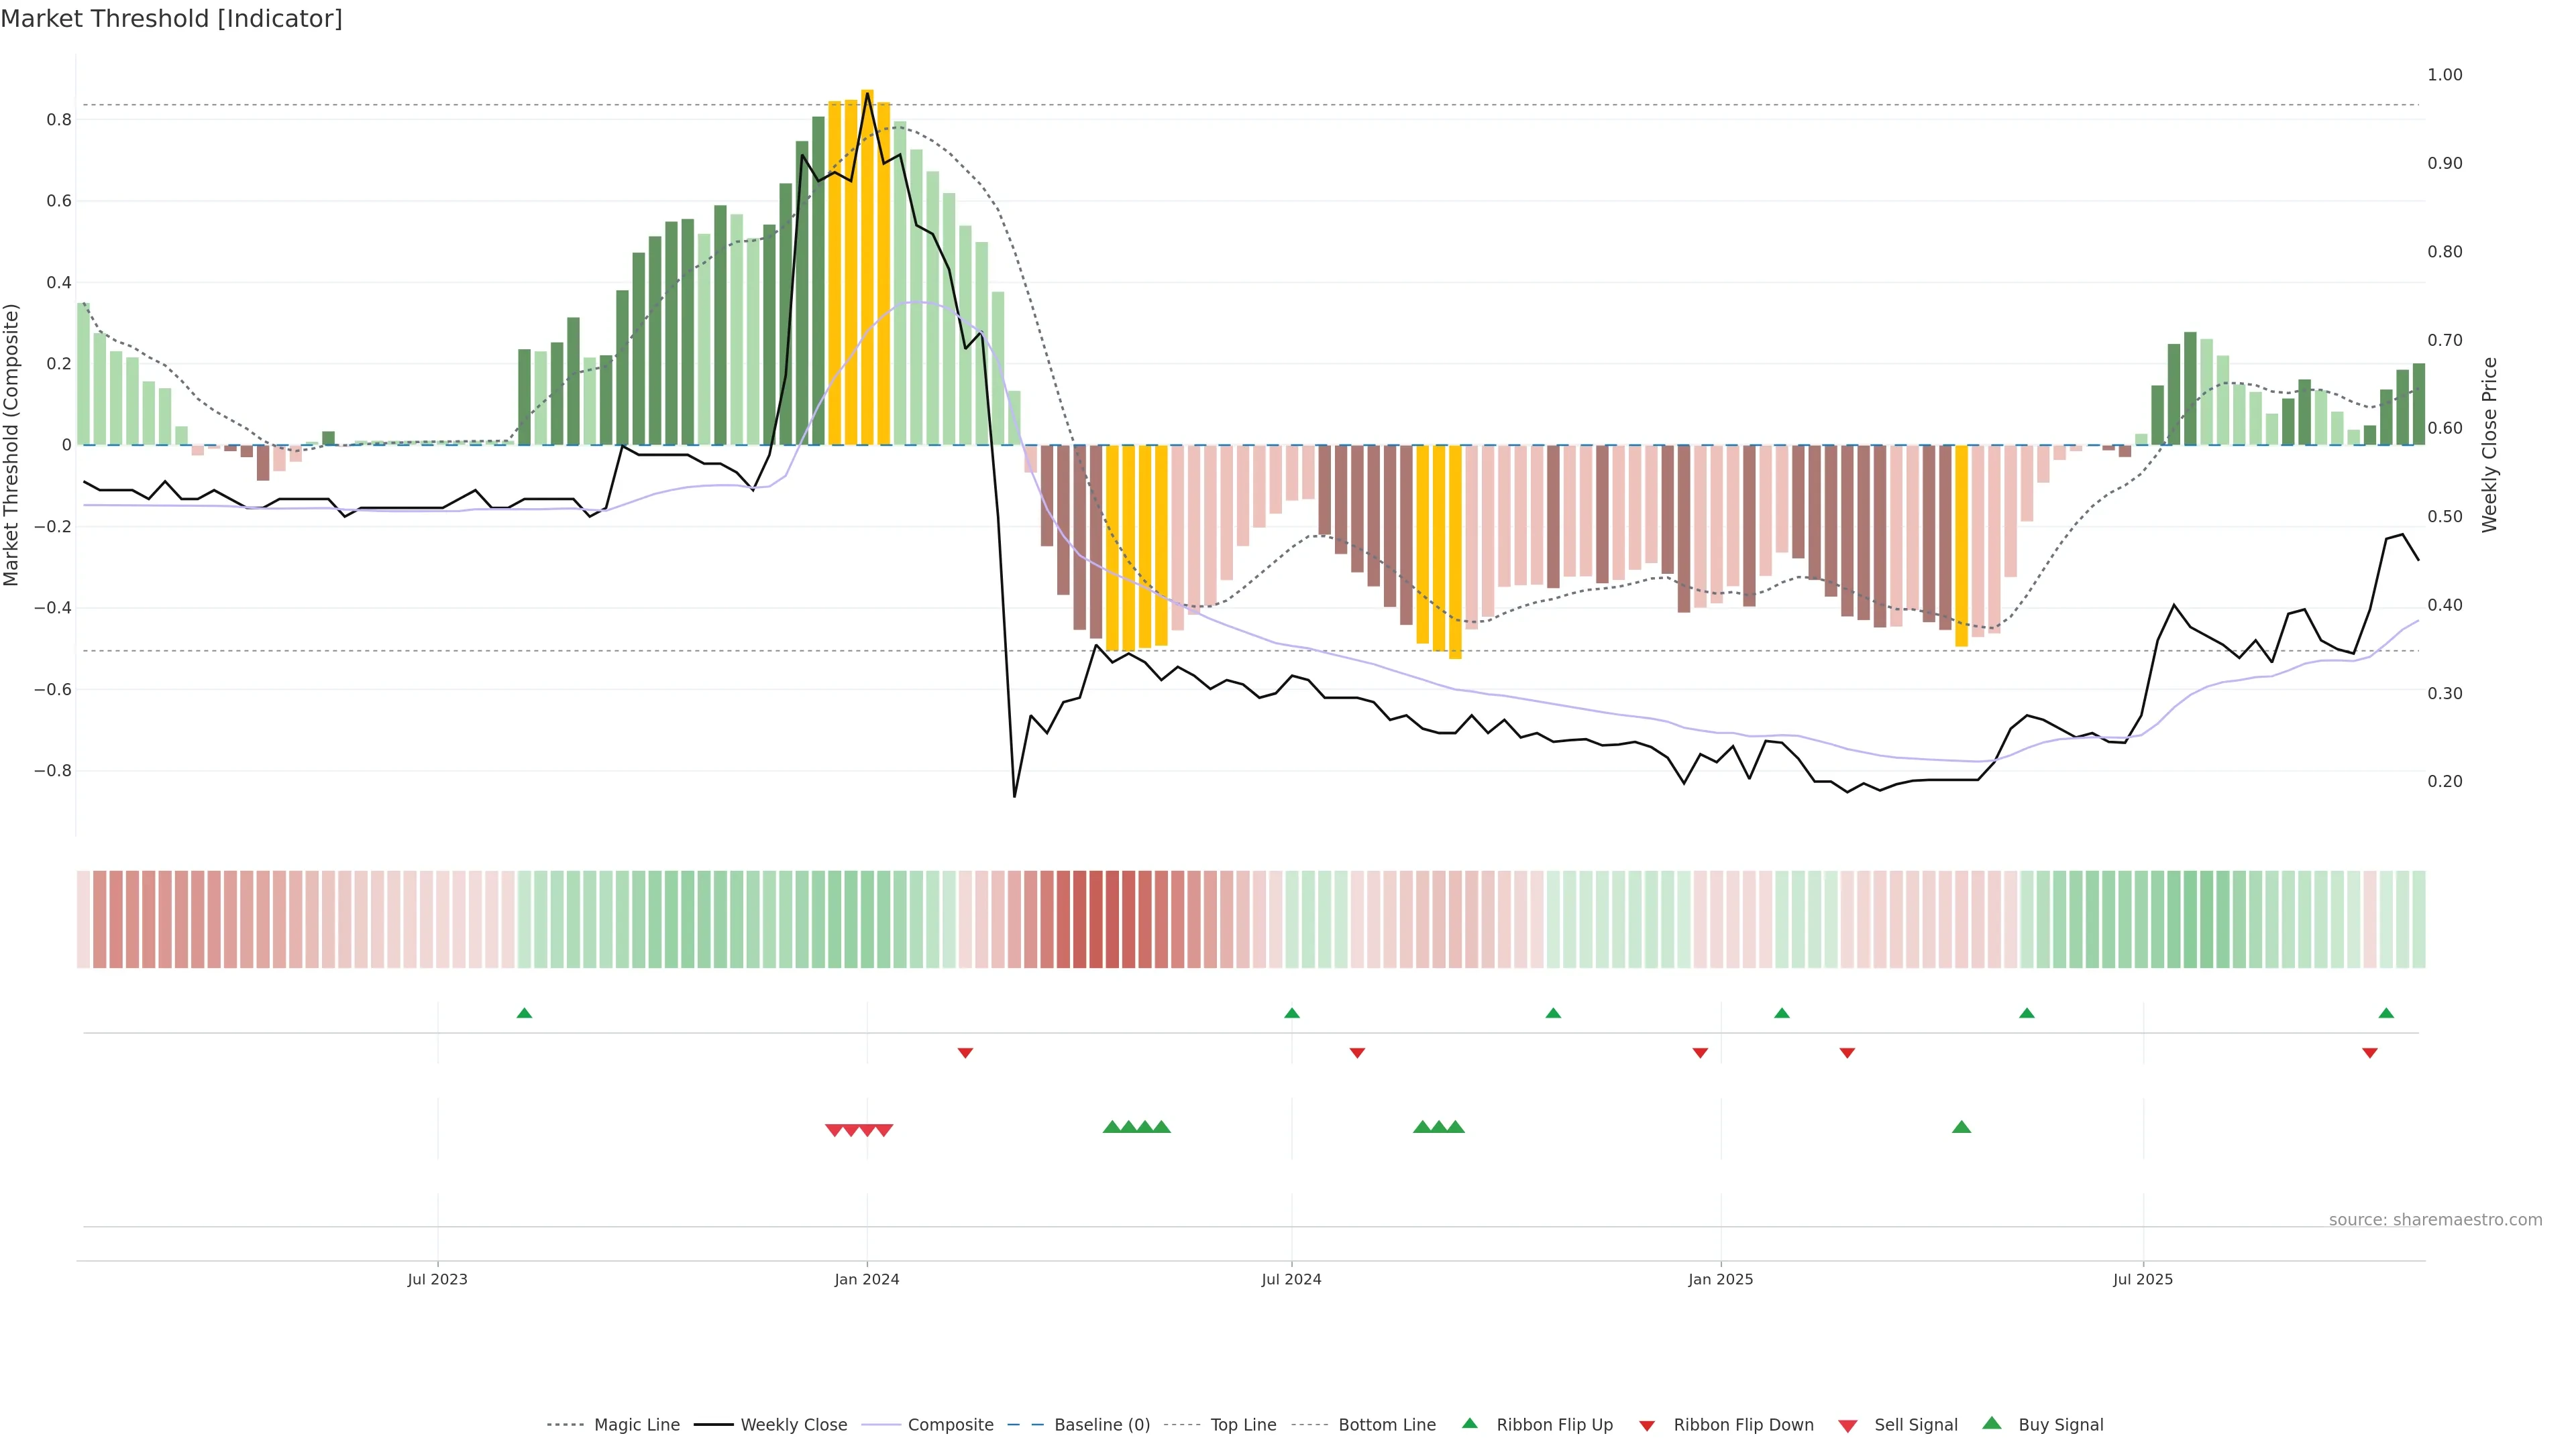Click the Jan 2024 x-axis label
The height and width of the screenshot is (1448, 2576).
coord(867,1279)
